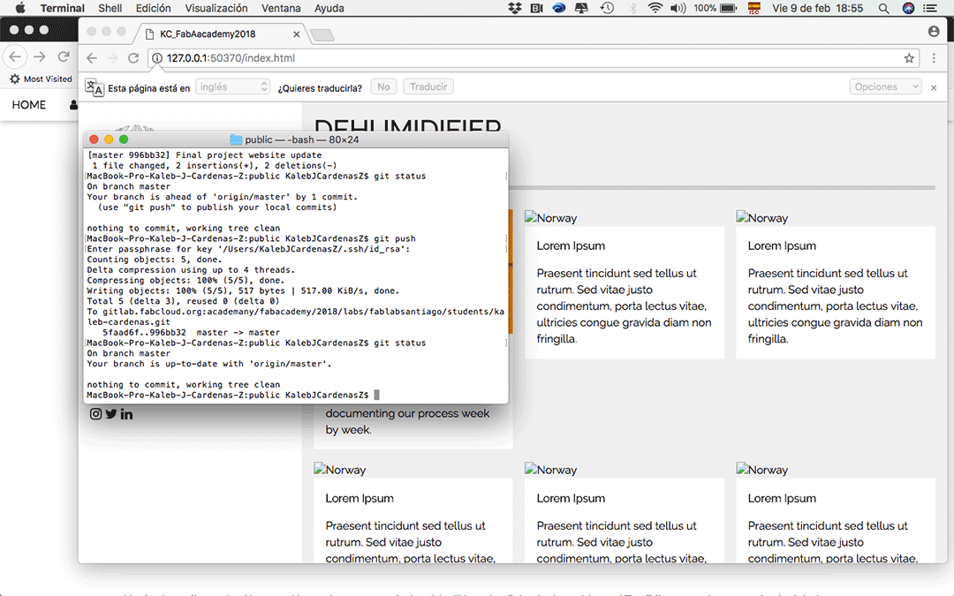The height and width of the screenshot is (596, 954).
Task: Reload the Chrome page
Action: 133,57
